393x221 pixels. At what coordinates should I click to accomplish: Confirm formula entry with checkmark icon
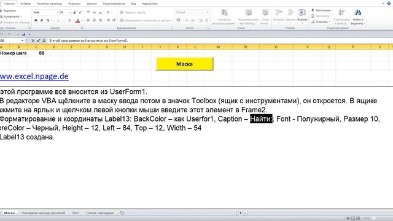pos(38,41)
